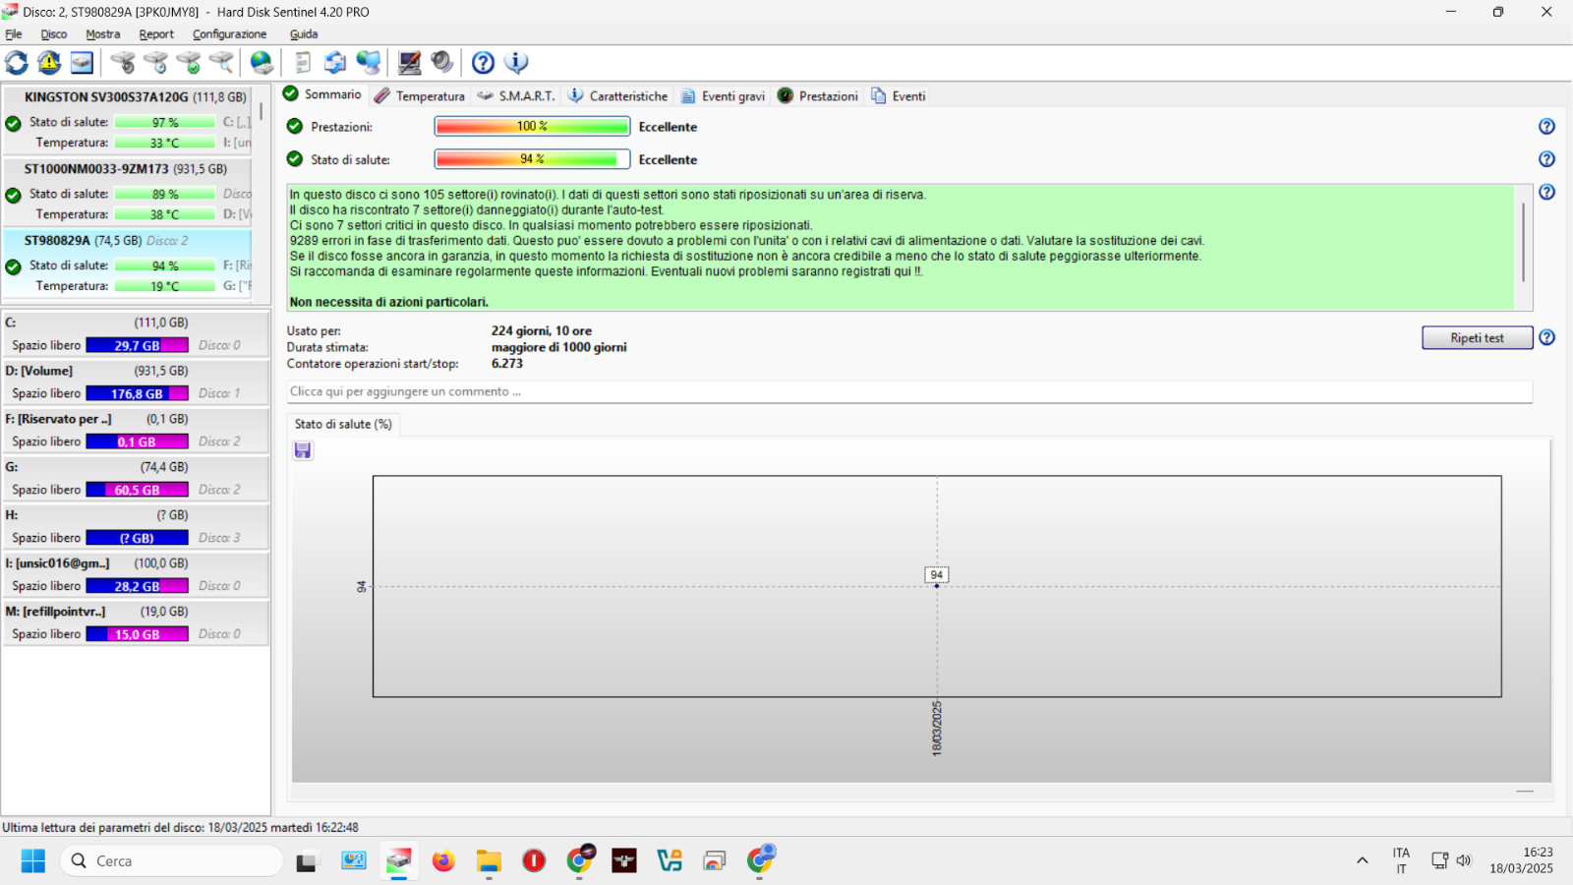This screenshot has height=885, width=1573.
Task: Open the configuration monitor with screwdriver icon
Action: click(x=410, y=63)
